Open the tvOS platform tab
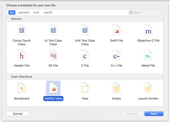Screen dimensions: 170x122 point(36,13)
